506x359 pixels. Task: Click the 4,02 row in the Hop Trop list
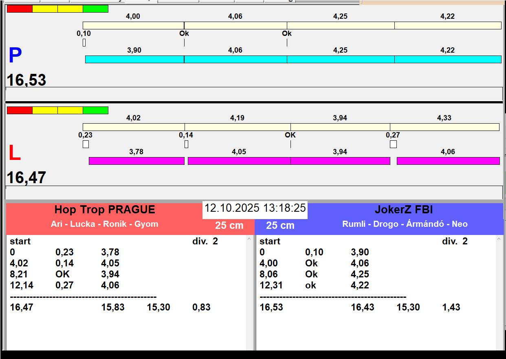(x=65, y=263)
